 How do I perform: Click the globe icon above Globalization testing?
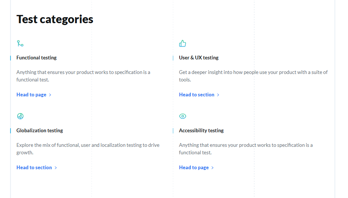pyautogui.click(x=20, y=116)
